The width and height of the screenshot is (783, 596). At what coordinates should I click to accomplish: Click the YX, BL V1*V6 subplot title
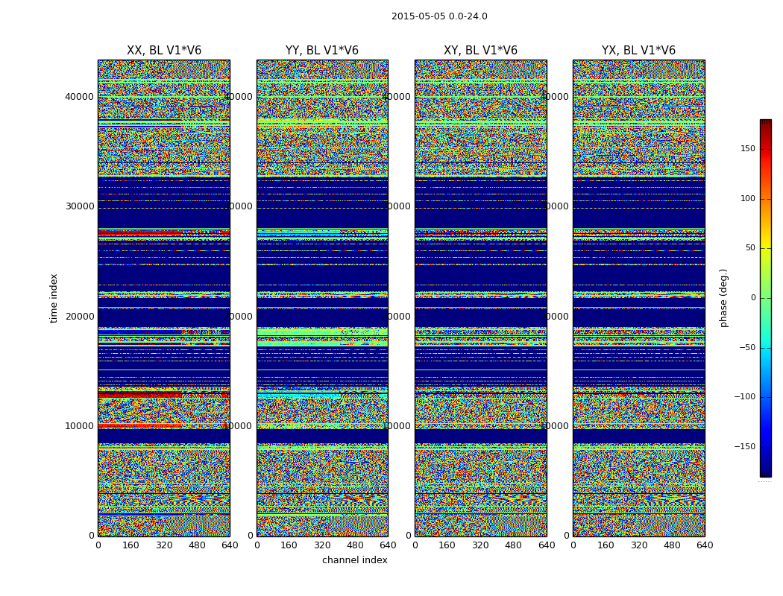pos(638,51)
